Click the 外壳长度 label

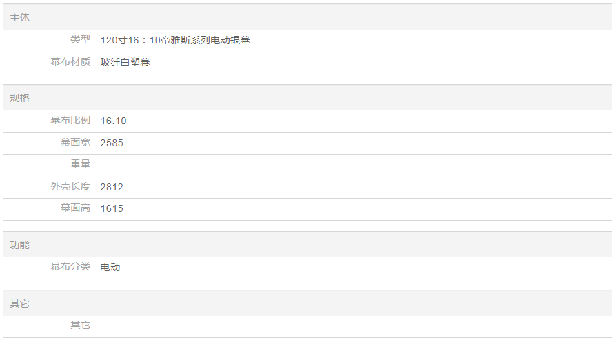coord(70,187)
